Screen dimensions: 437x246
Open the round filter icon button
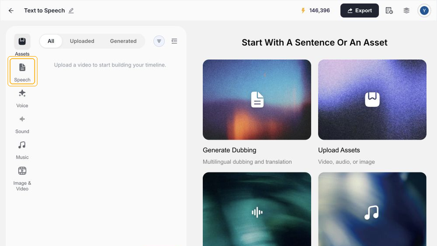click(159, 41)
